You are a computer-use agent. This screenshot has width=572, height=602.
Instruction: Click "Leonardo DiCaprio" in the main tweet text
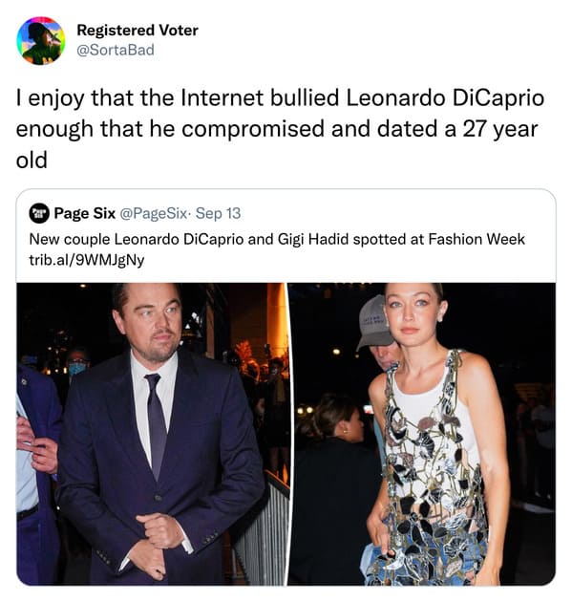(445, 97)
